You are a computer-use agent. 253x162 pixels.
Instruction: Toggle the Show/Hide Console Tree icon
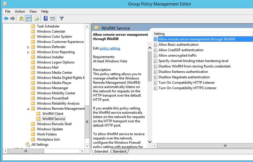28,19
